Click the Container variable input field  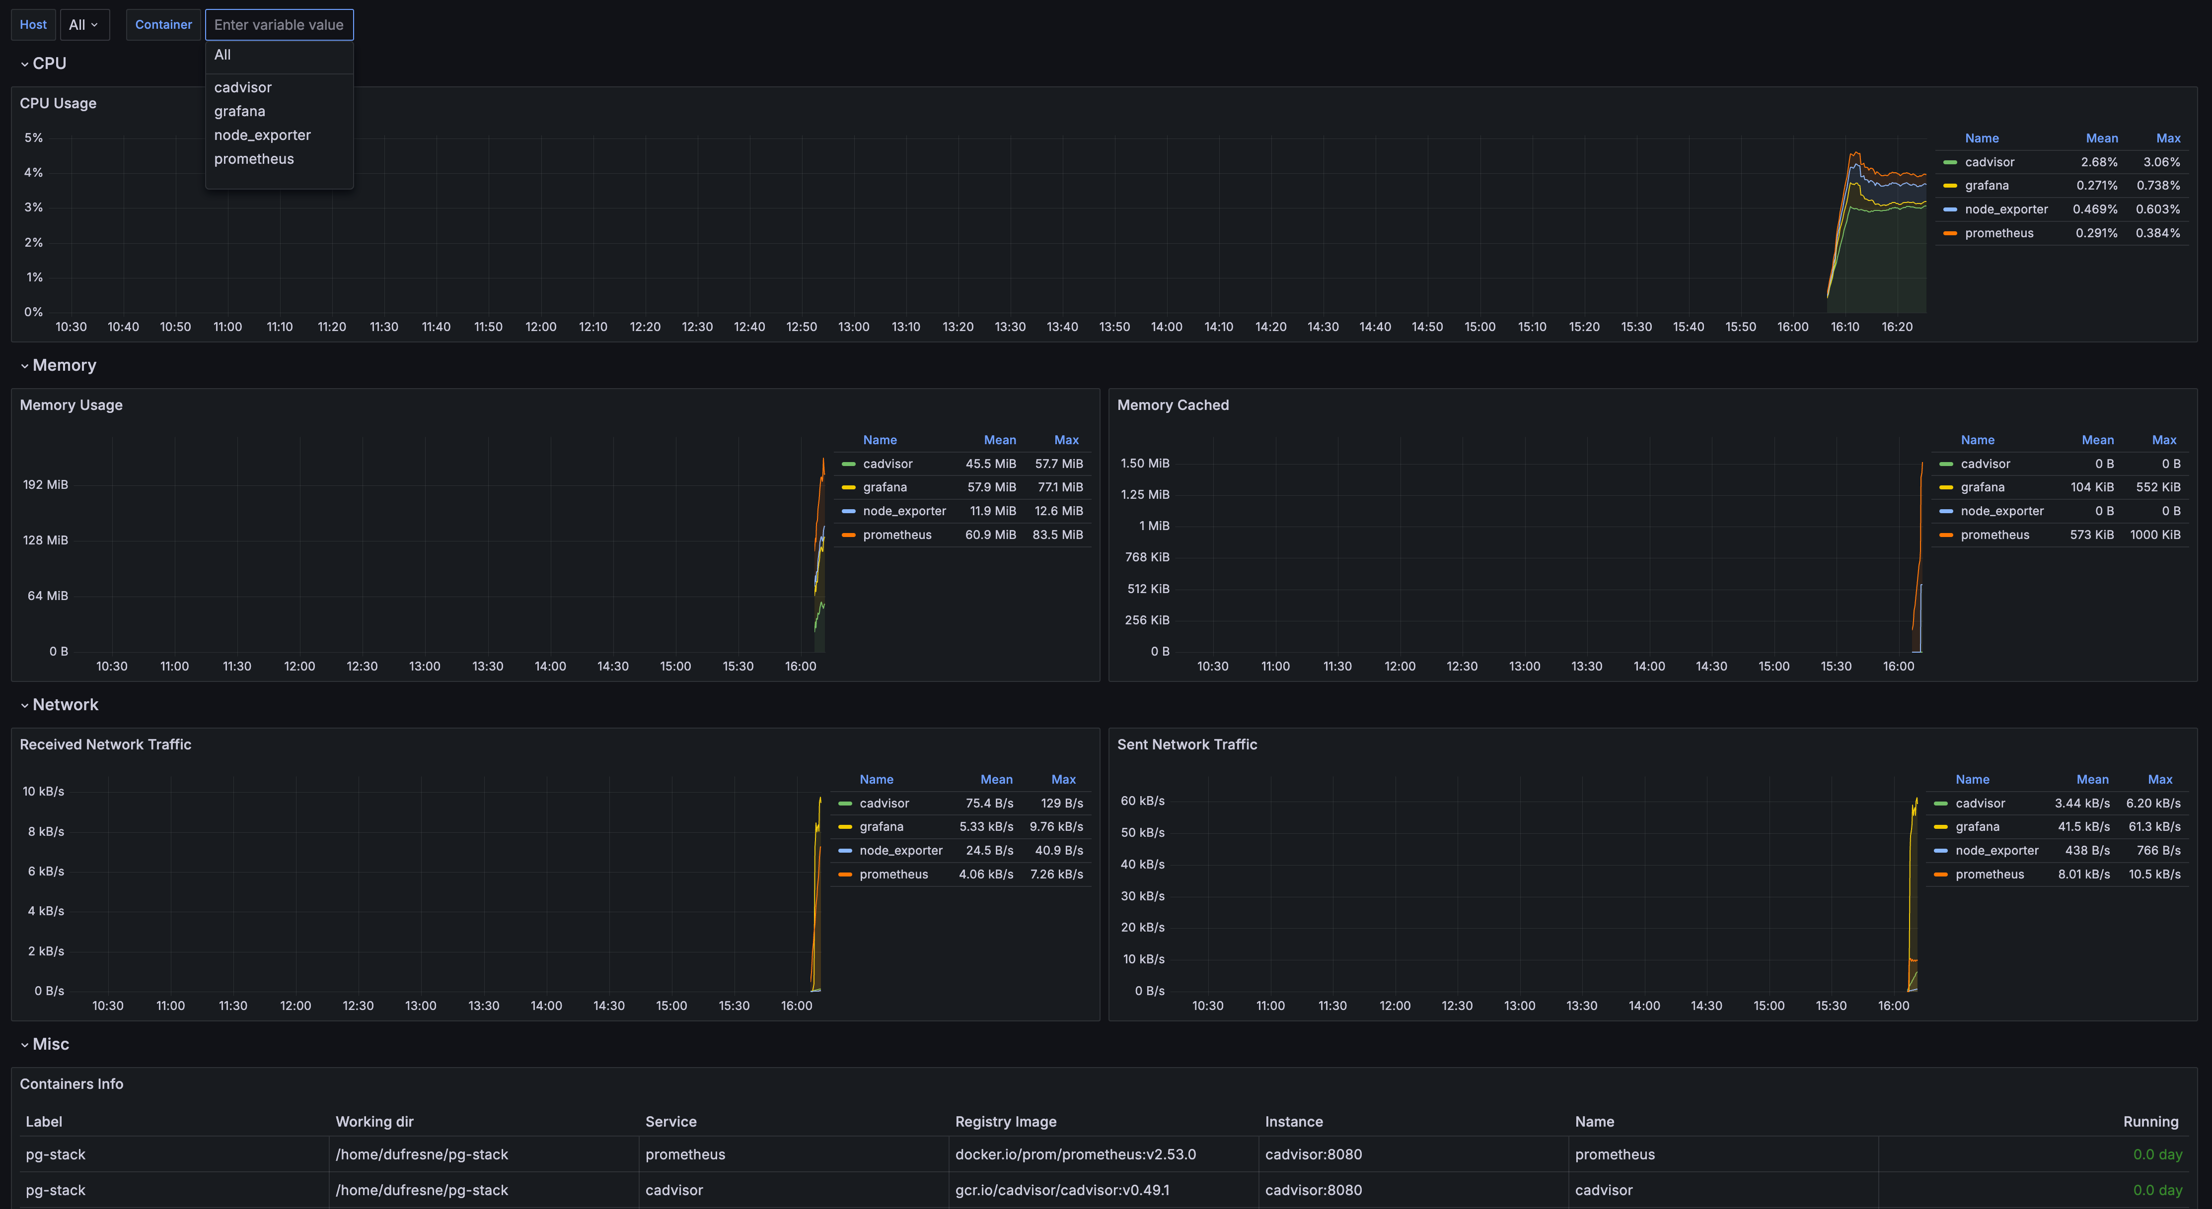click(x=279, y=25)
